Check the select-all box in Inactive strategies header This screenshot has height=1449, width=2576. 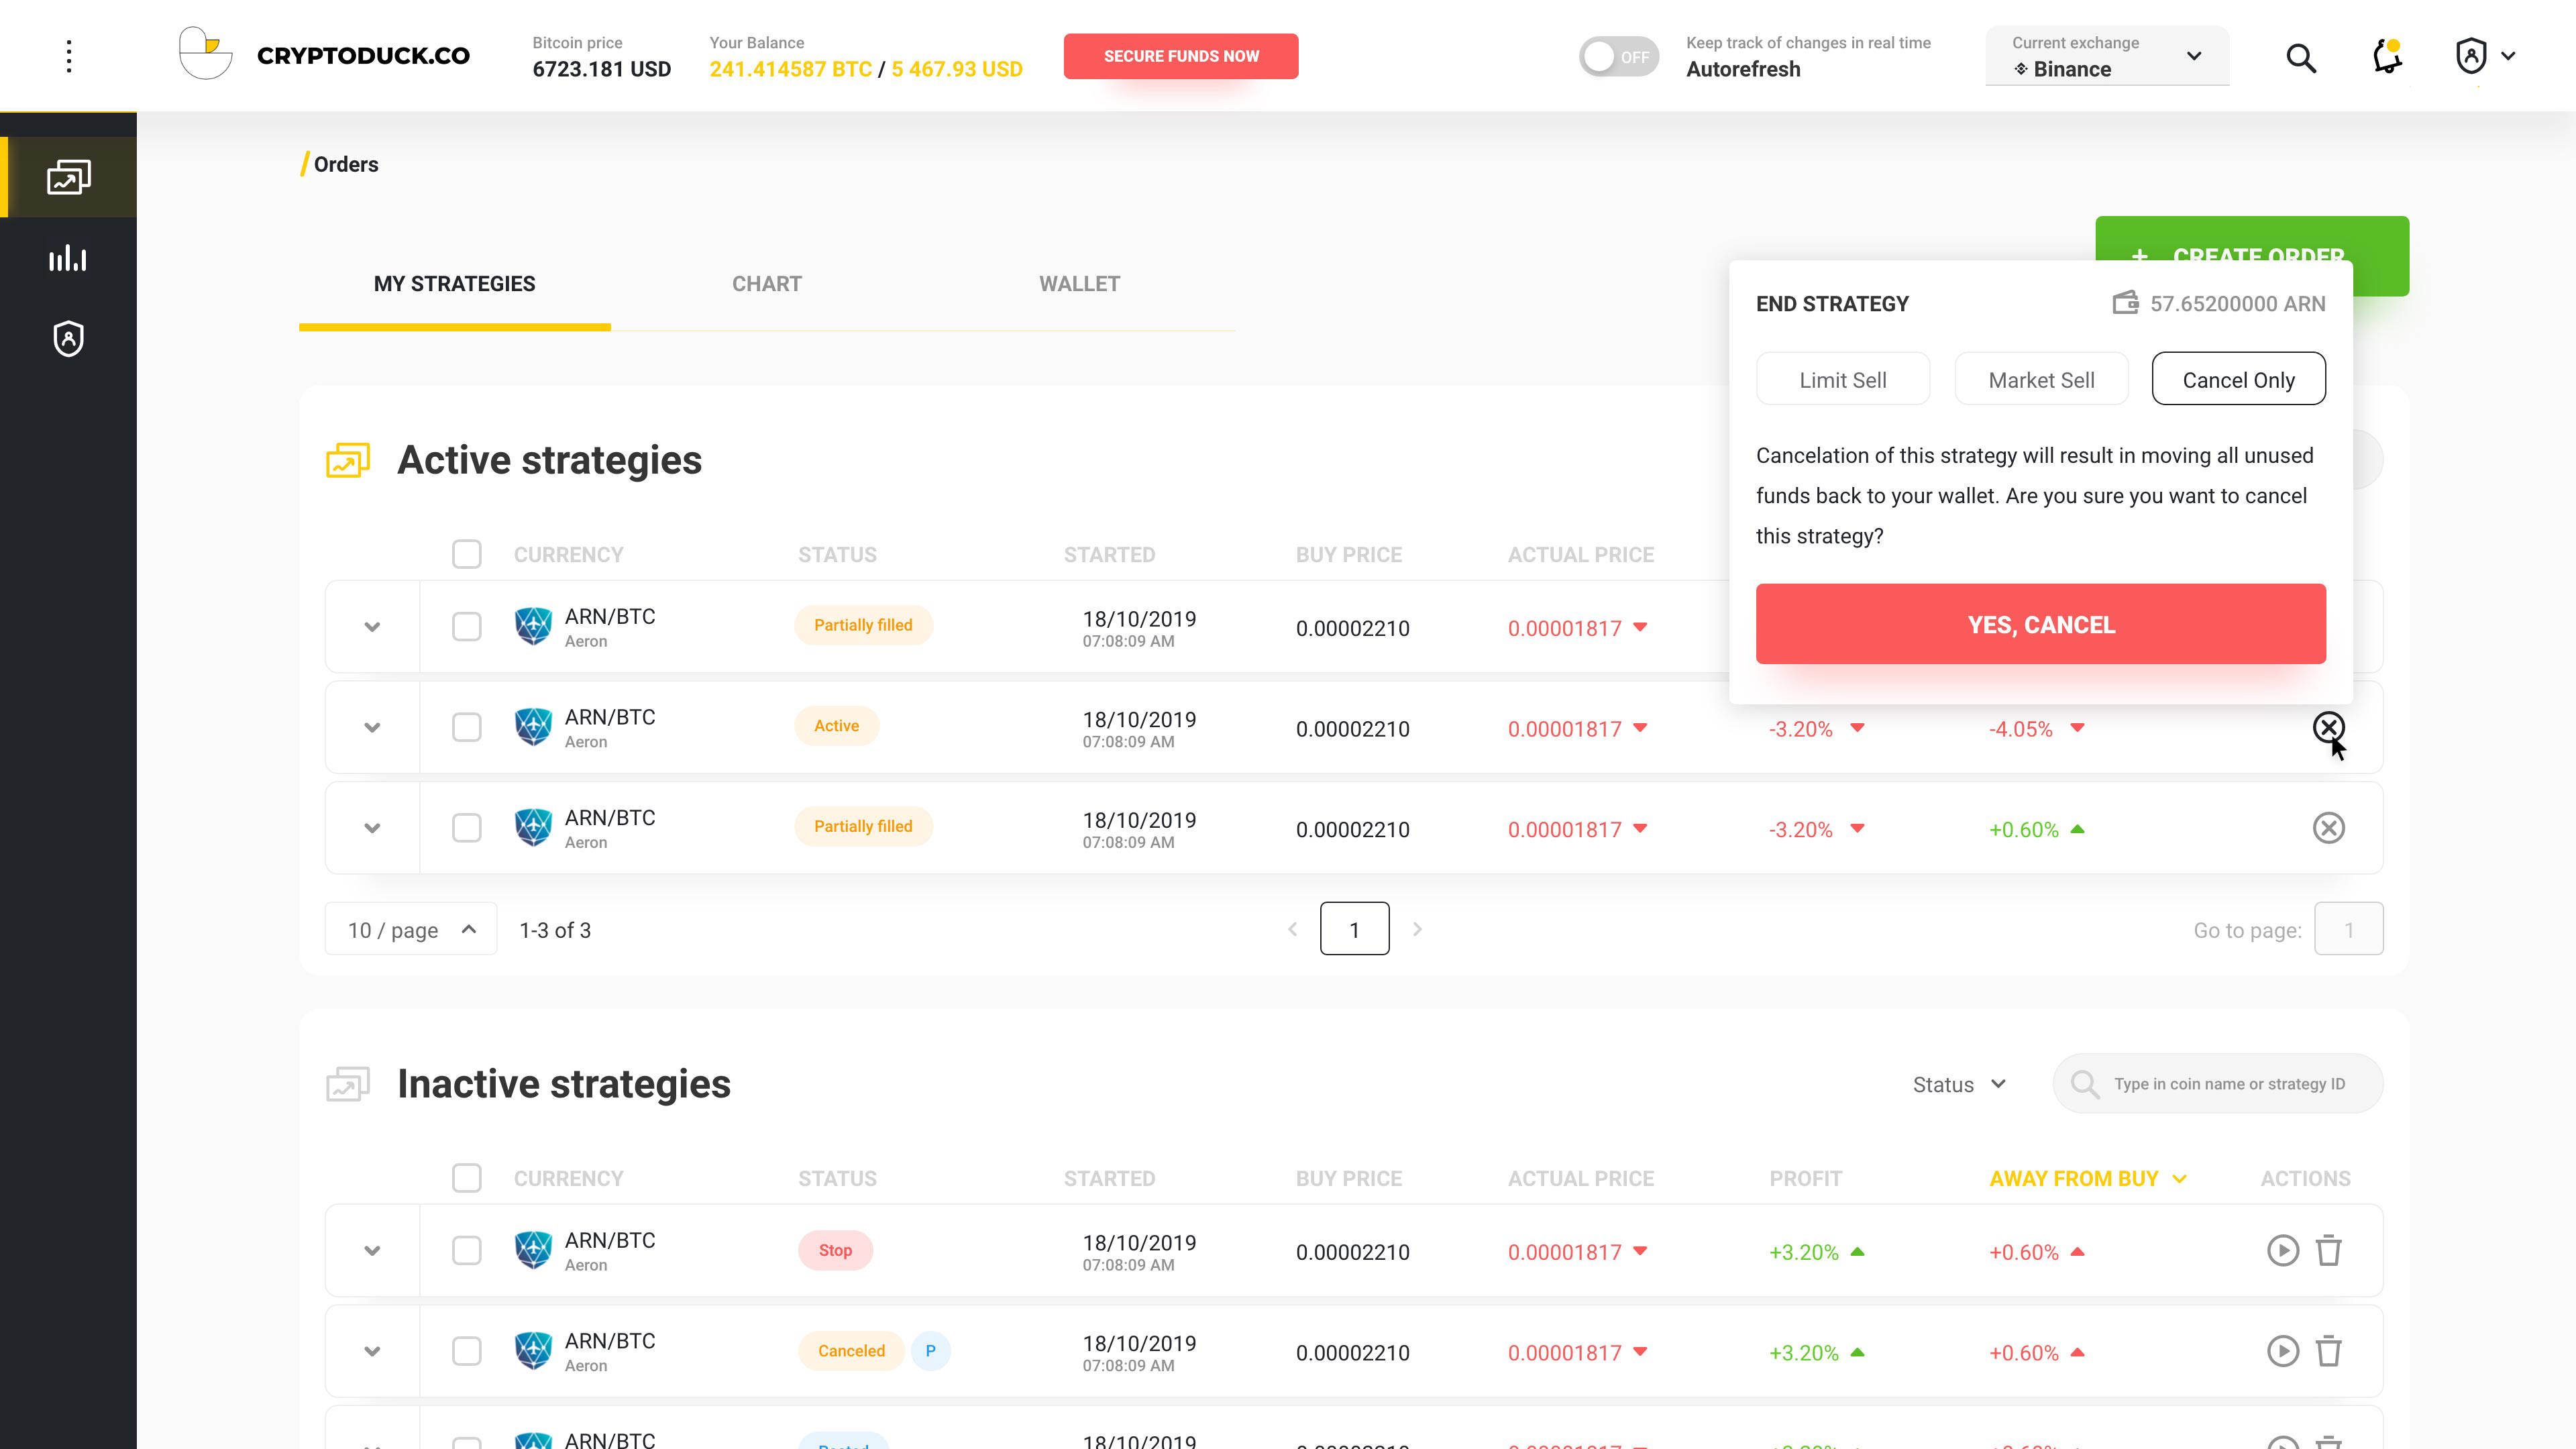(466, 1178)
